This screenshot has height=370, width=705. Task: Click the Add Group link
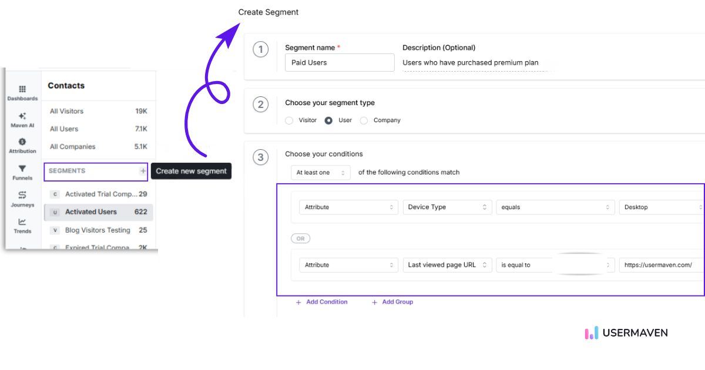click(392, 302)
